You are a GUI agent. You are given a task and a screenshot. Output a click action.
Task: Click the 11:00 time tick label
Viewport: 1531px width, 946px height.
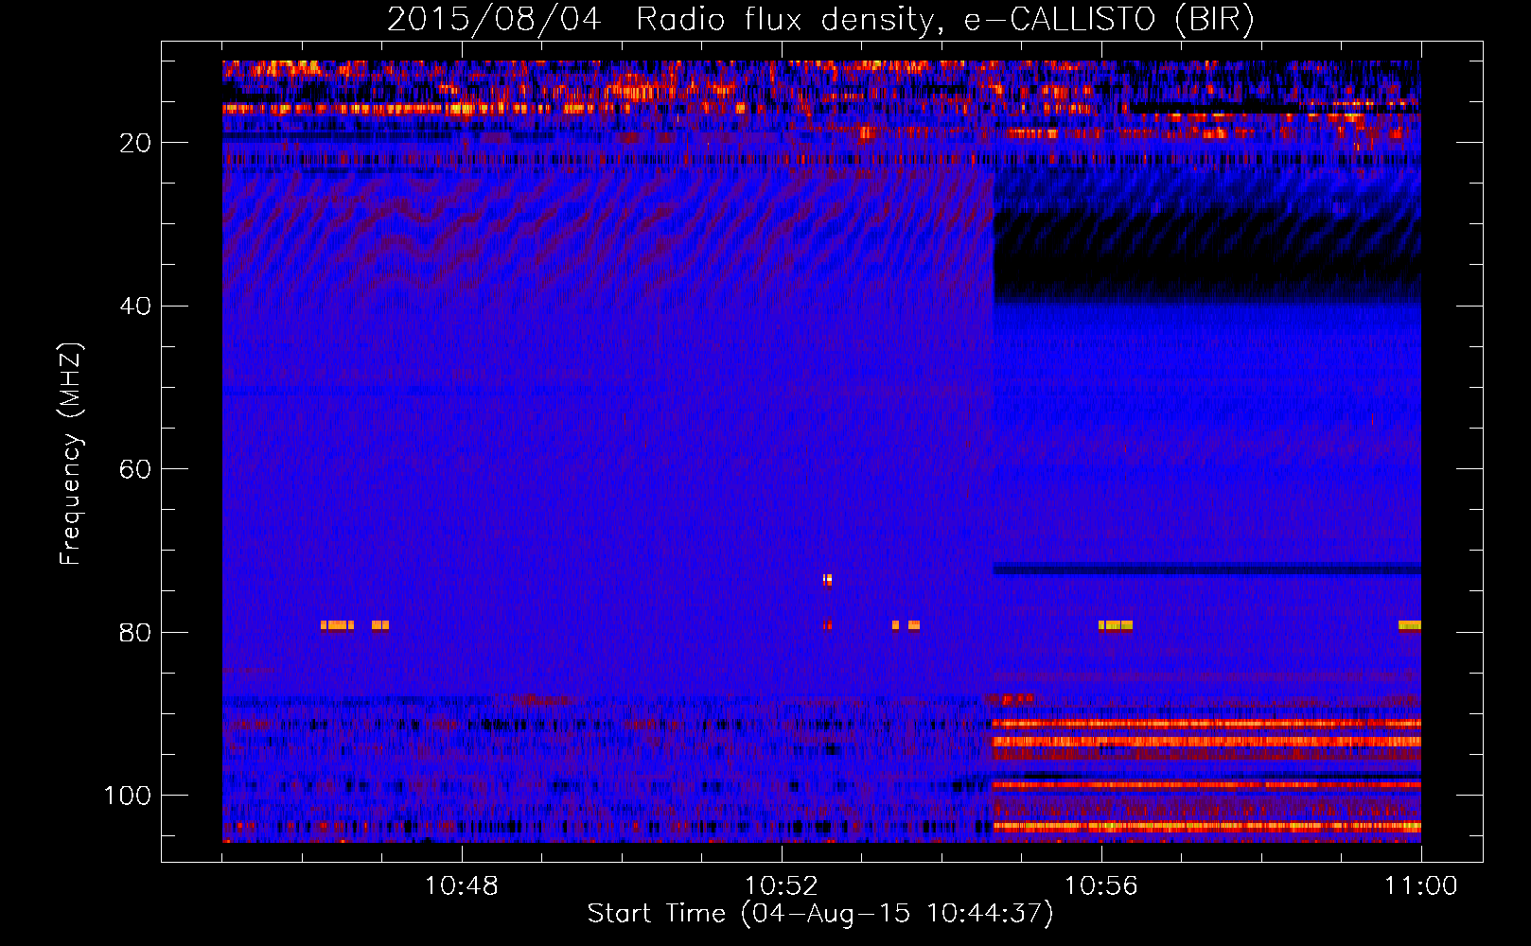1420,886
